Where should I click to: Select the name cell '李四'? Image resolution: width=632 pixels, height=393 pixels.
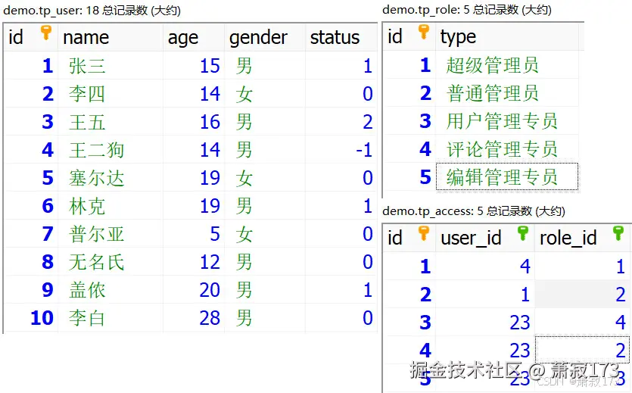point(111,93)
